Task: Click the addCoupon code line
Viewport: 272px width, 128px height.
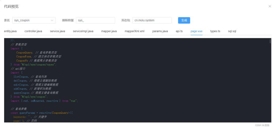Action: [x=32, y=89]
